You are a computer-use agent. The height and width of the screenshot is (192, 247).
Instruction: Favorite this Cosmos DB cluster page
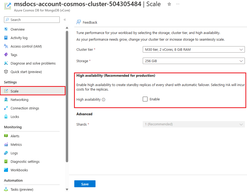click(169, 4)
